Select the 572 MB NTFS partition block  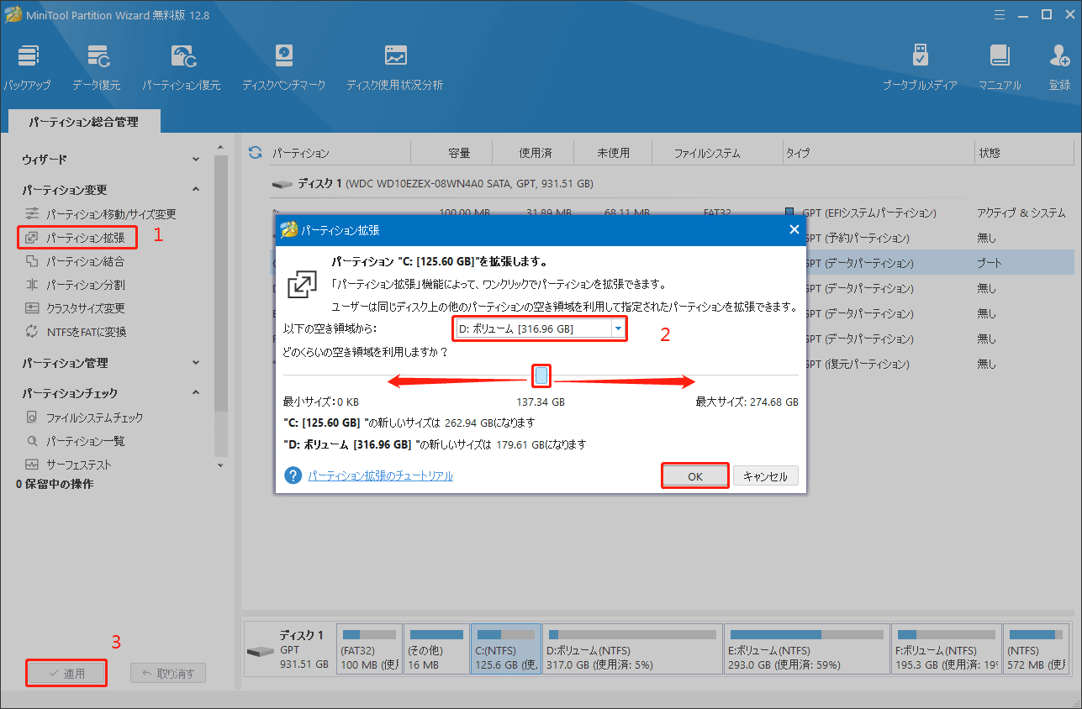1036,649
